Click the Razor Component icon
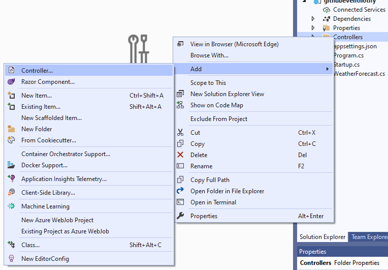388x270 pixels. [x=11, y=82]
